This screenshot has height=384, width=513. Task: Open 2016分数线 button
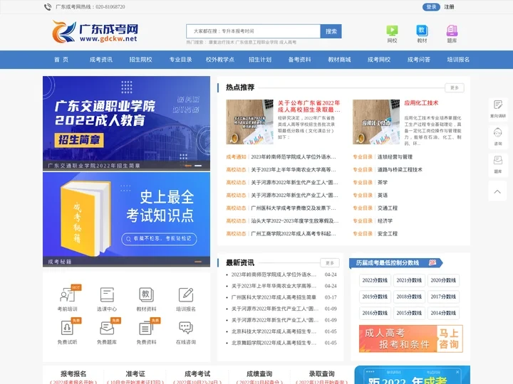point(375,313)
